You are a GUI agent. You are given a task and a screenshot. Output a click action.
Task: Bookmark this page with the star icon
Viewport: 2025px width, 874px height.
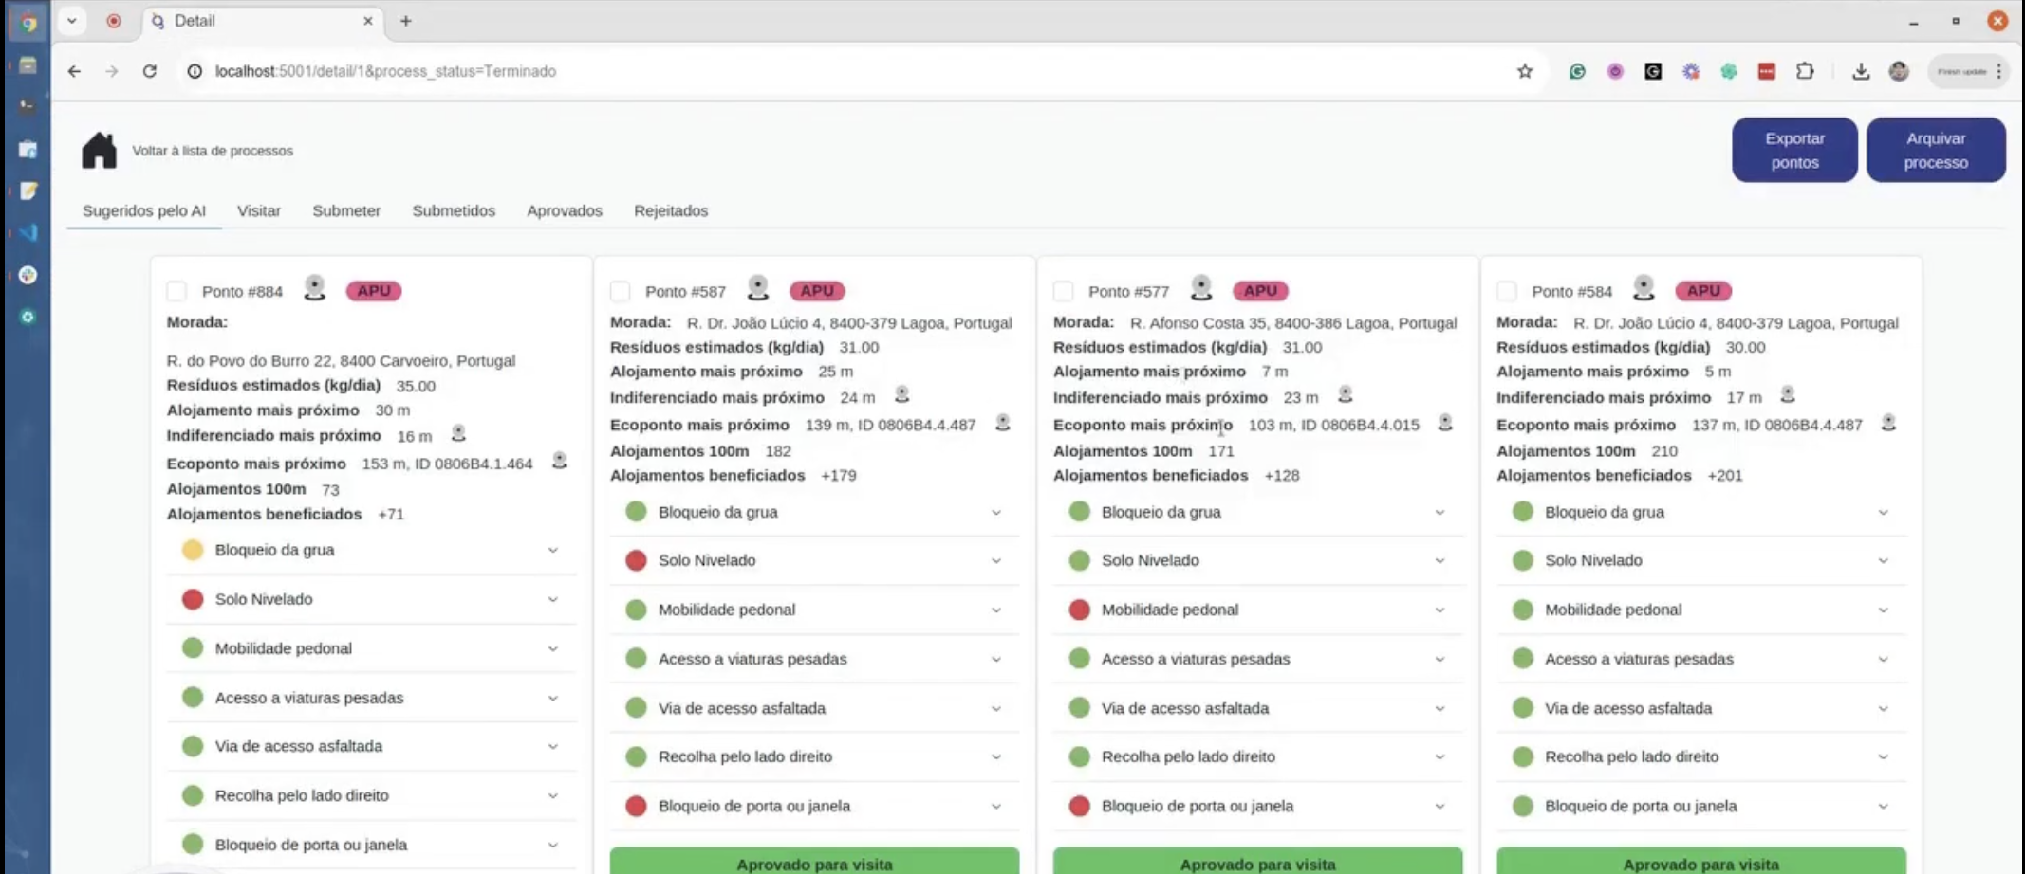(1524, 71)
